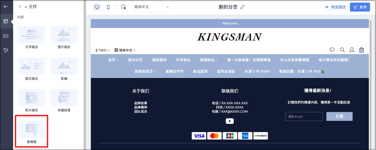Open the page layout icon in sidebar

click(x=6, y=21)
